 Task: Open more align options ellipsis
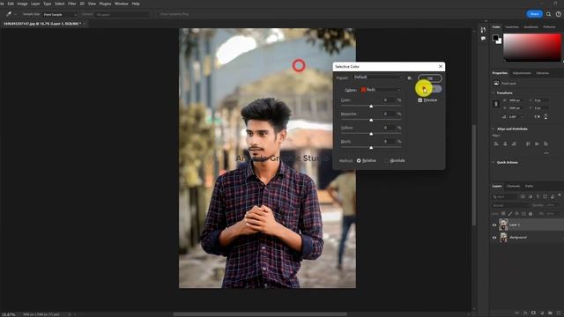tap(546, 153)
